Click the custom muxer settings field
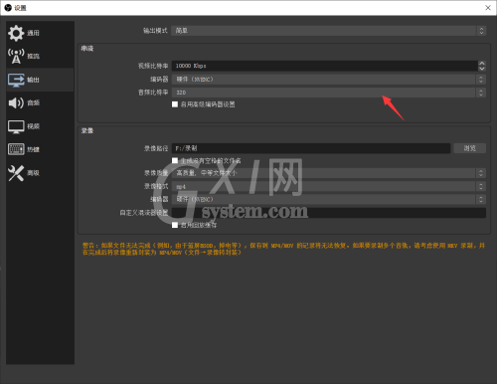The image size is (497, 384). tap(329, 213)
